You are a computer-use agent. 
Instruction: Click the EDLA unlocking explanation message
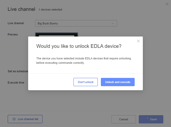(x=84, y=61)
